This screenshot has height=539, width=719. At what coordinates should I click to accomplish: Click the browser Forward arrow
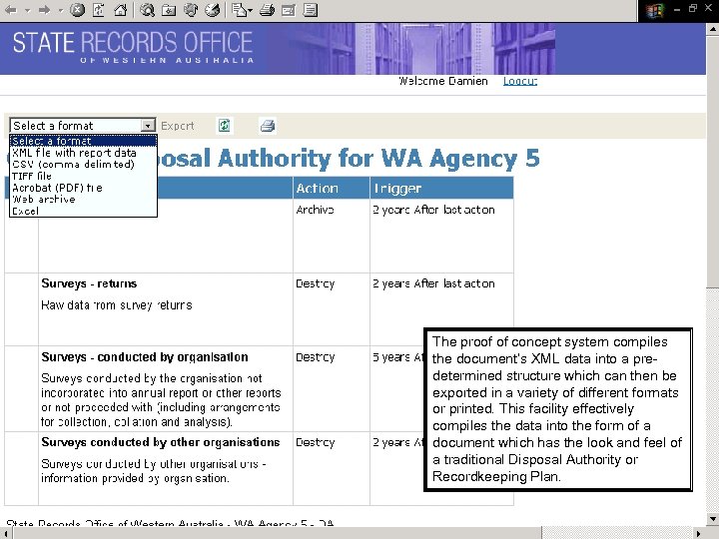click(45, 10)
